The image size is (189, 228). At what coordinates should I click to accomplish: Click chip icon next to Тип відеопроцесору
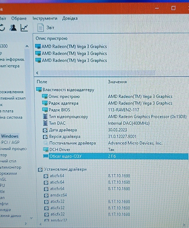[45, 116]
